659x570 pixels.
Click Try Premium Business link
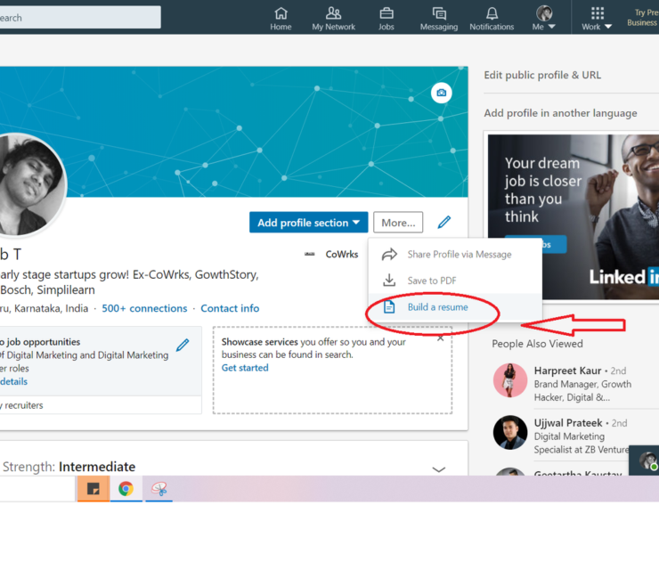[643, 18]
